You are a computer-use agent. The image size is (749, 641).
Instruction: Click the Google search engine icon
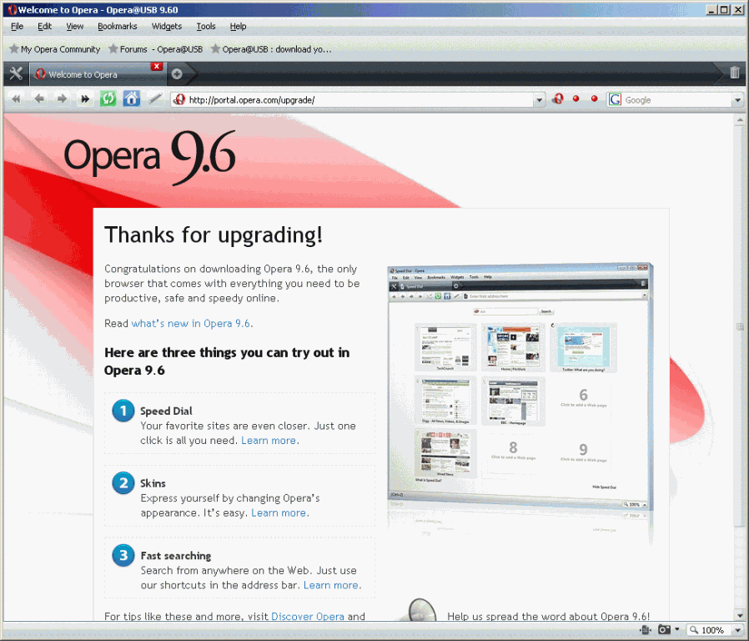click(x=615, y=99)
